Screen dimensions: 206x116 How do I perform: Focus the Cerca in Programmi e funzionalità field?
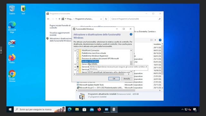coord(136,19)
